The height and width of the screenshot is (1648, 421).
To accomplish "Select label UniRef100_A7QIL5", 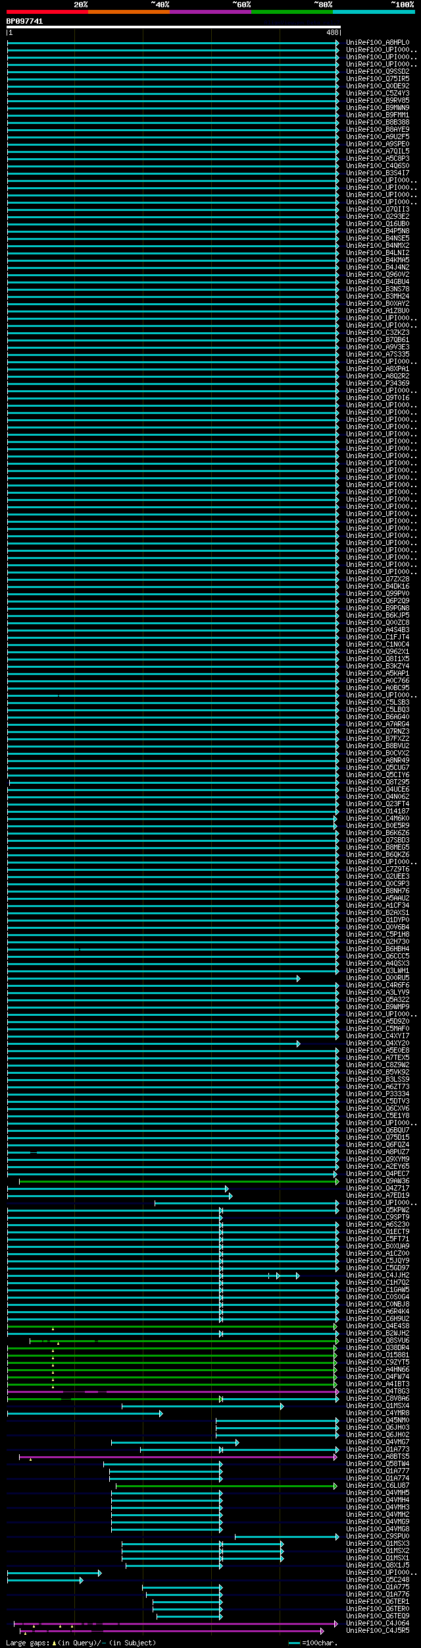I will pyautogui.click(x=378, y=152).
